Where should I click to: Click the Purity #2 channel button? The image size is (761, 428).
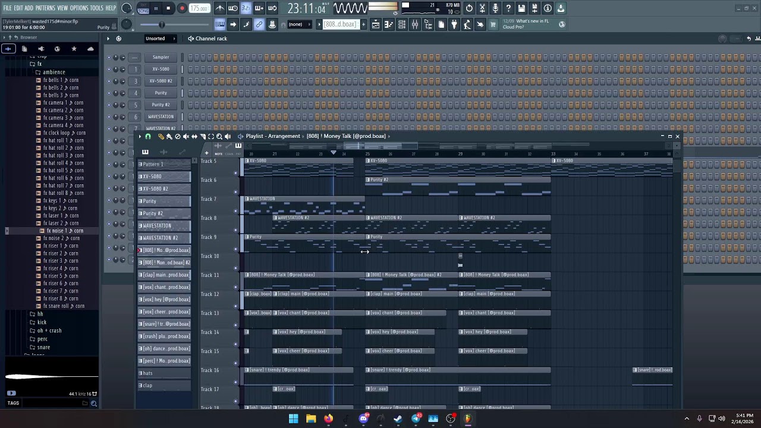pyautogui.click(x=161, y=105)
